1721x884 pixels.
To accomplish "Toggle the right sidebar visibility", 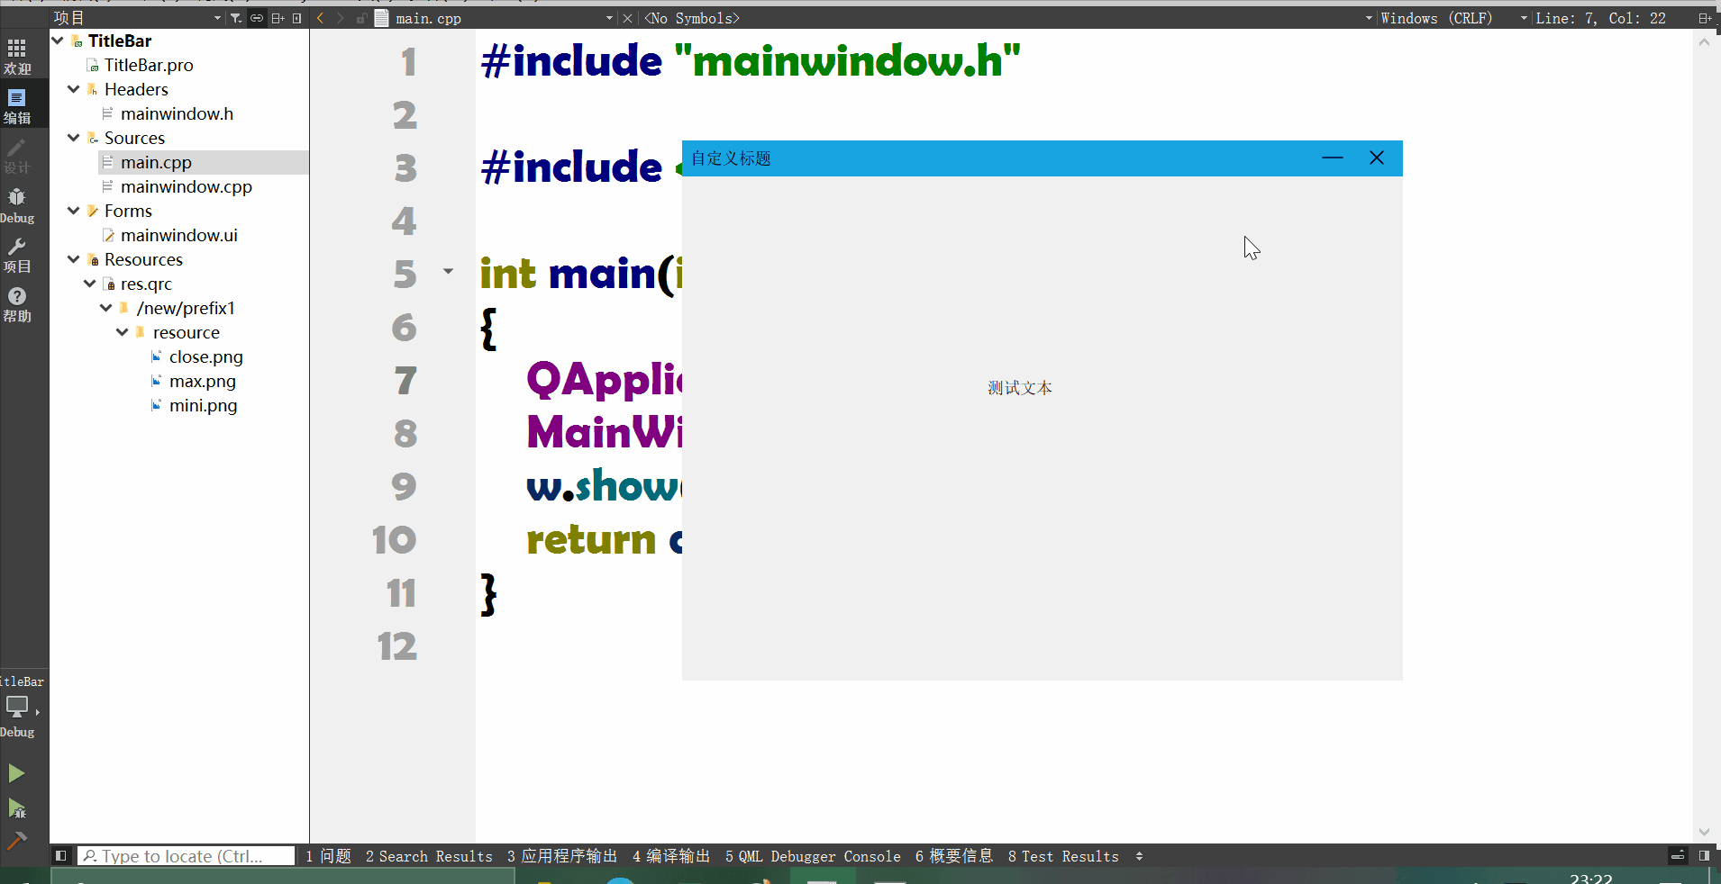I will pyautogui.click(x=1704, y=856).
